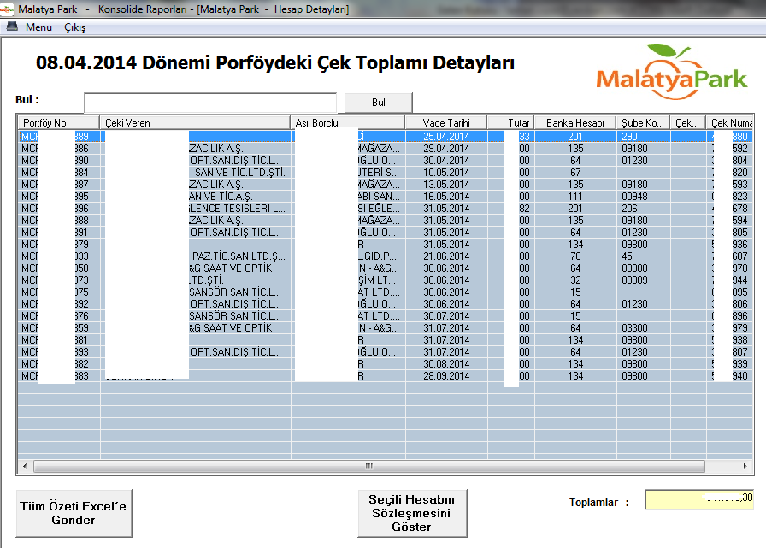Viewport: 766px width, 548px height.
Task: Click the cell "İLENCE TESİSLERİ L..."
Action: click(x=238, y=208)
